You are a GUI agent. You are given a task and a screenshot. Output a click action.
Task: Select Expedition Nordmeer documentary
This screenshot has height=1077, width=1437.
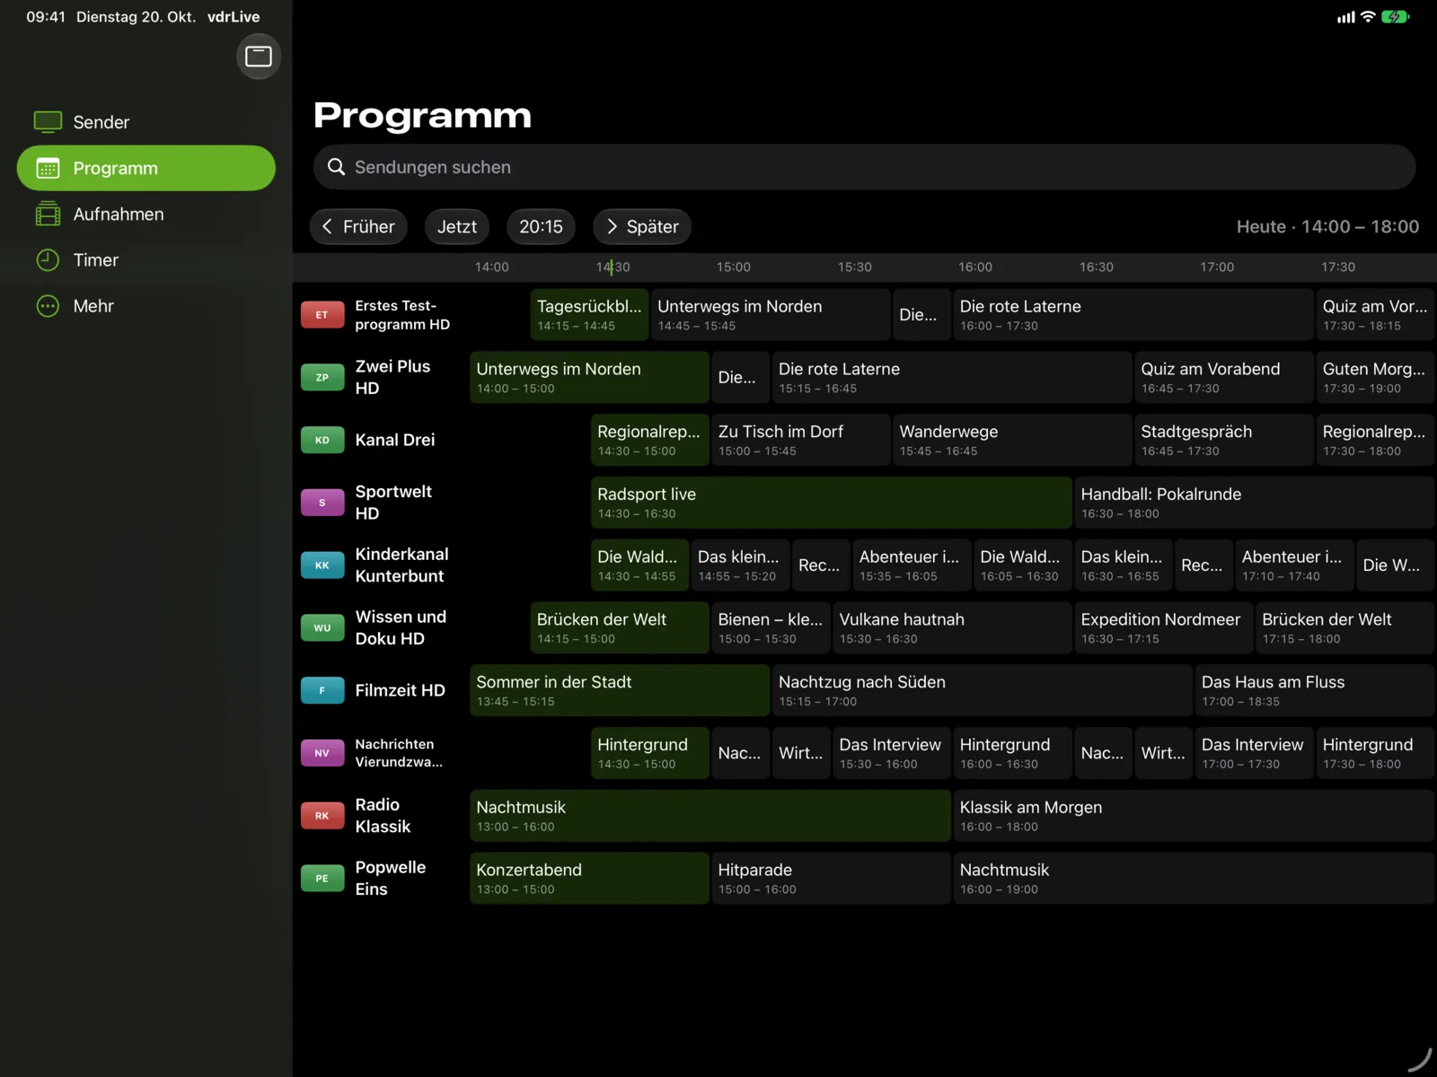click(x=1163, y=628)
